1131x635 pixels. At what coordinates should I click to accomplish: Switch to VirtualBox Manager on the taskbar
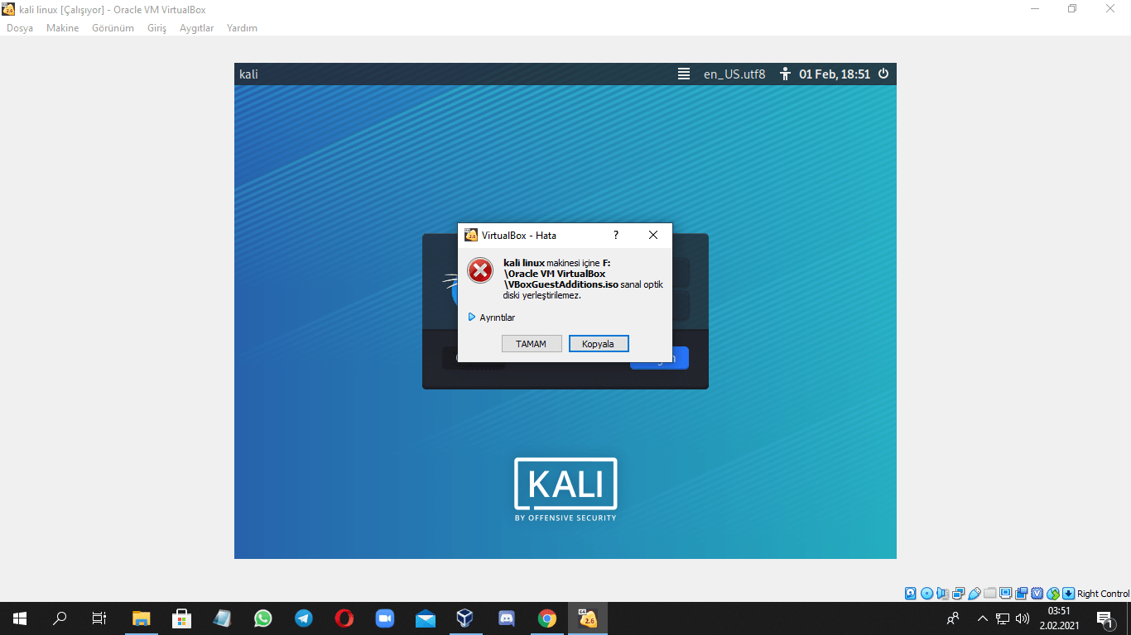click(466, 618)
